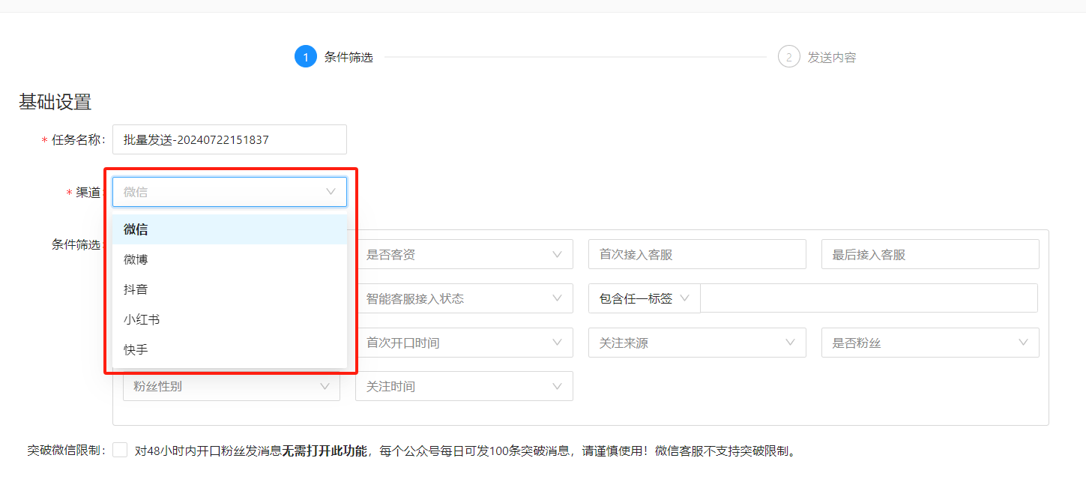Viewport: 1086px width, 479px height.
Task: Click the 粉丝性别 chevron arrow
Action: coord(325,387)
